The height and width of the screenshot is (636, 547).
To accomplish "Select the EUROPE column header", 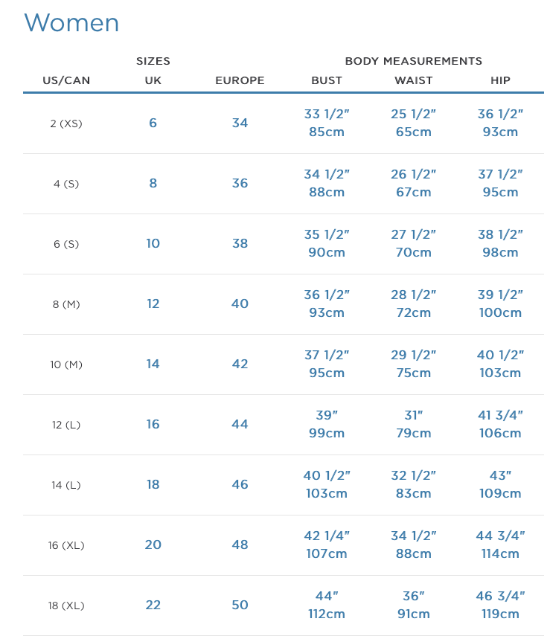I will 240,80.
